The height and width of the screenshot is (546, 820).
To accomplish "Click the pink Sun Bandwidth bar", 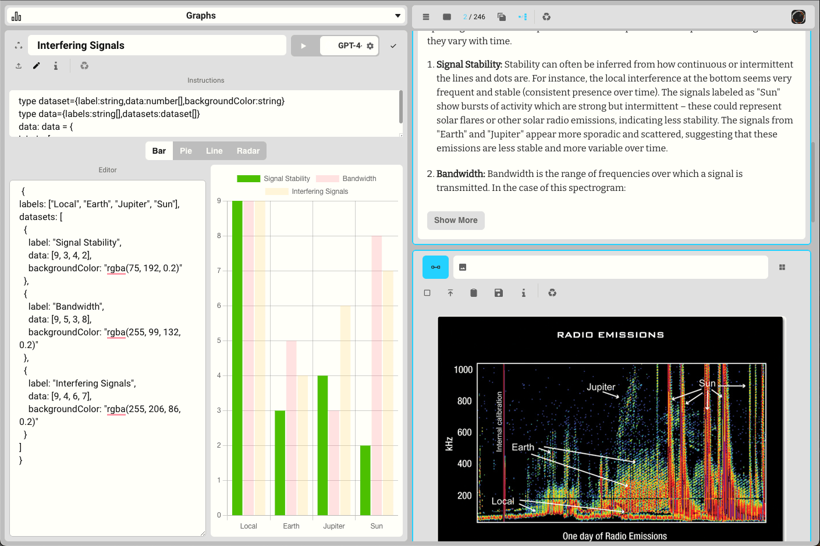I will coord(377,375).
